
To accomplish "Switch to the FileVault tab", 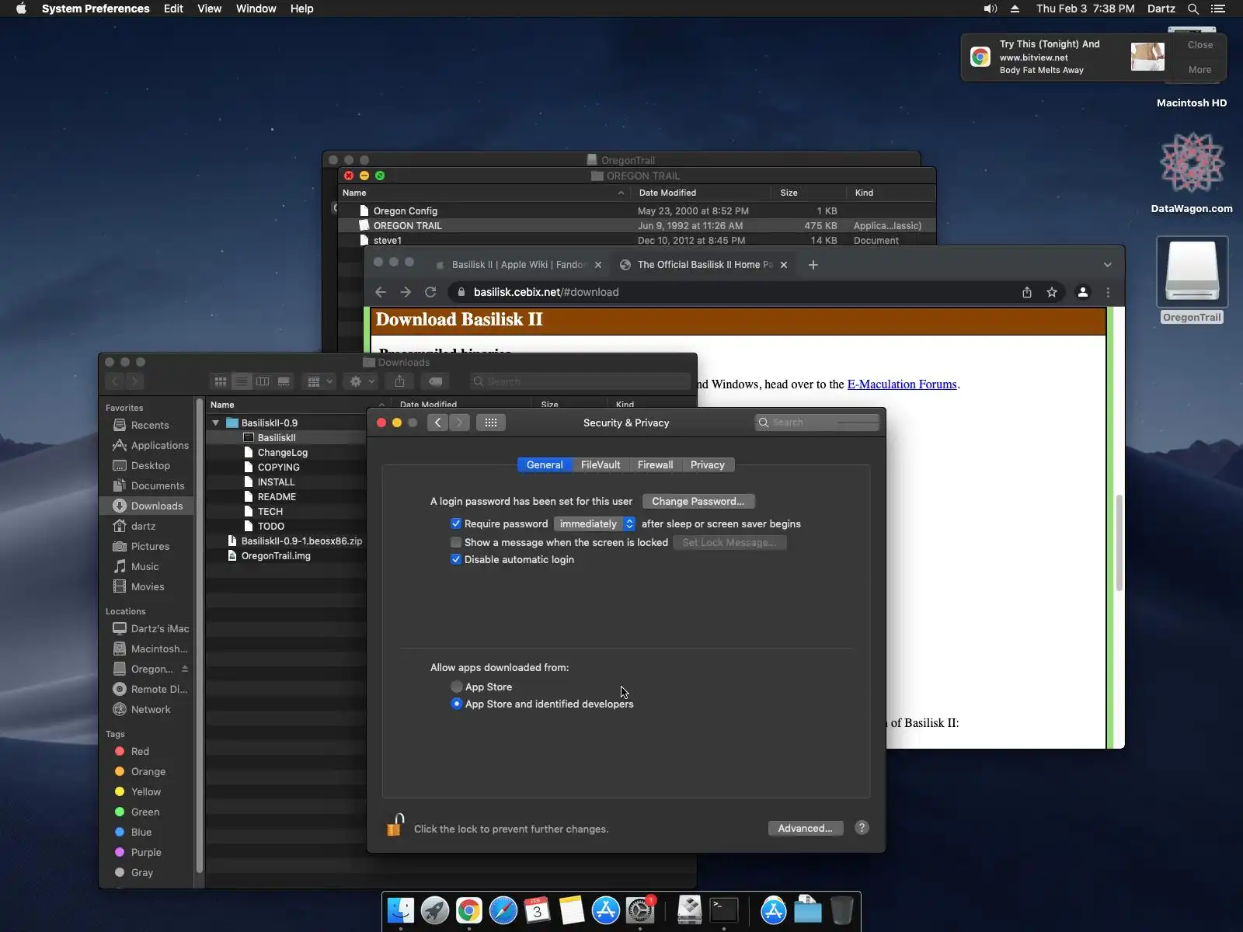I will pos(601,465).
